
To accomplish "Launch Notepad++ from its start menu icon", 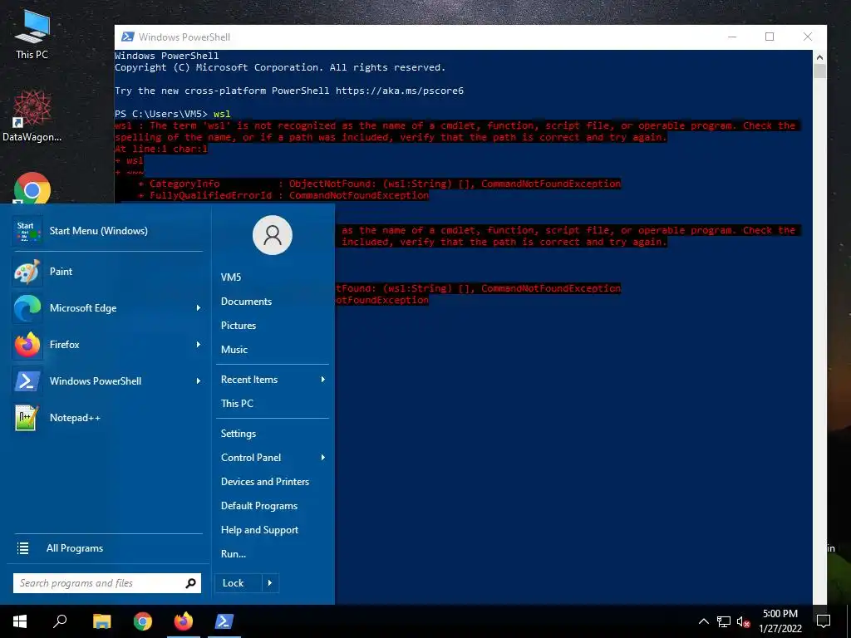I will tap(27, 418).
